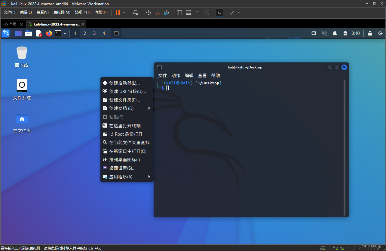
Task: Unmute audio via the muted speaker icon
Action: 324,33
